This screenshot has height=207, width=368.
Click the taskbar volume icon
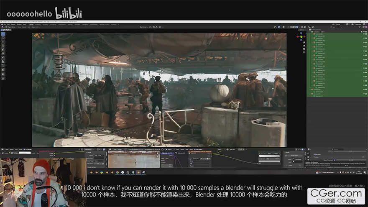pyautogui.click(x=348, y=172)
